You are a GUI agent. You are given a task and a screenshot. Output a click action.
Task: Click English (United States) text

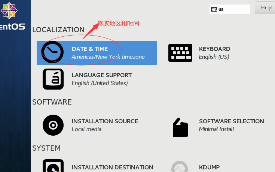(x=100, y=83)
